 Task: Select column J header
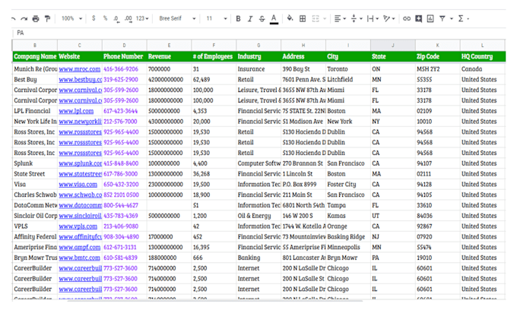click(393, 45)
